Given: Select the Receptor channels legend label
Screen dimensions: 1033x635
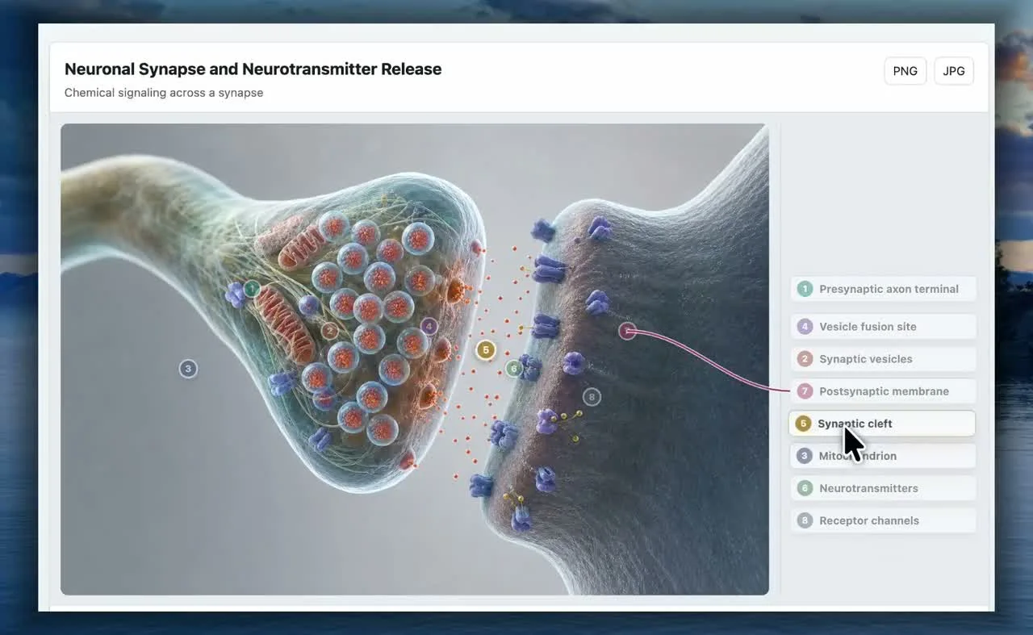Looking at the screenshot, I should tap(883, 520).
